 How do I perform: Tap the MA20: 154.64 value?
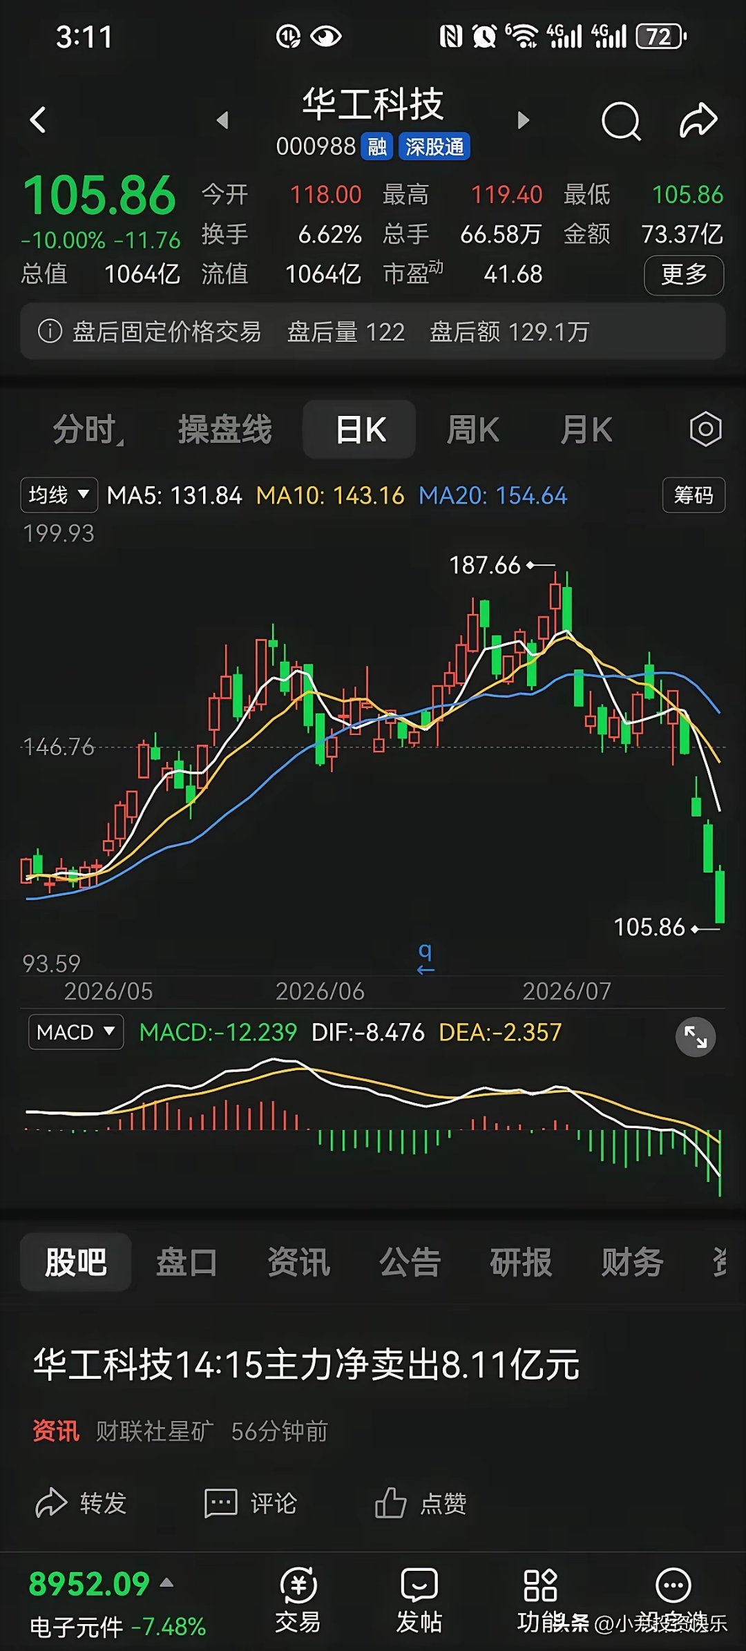click(x=493, y=495)
